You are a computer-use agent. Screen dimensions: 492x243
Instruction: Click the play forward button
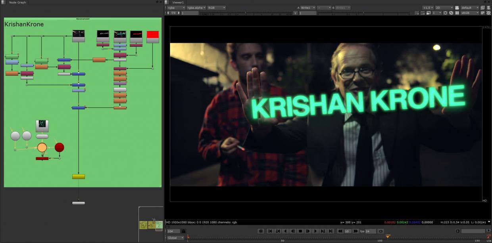(x=315, y=231)
